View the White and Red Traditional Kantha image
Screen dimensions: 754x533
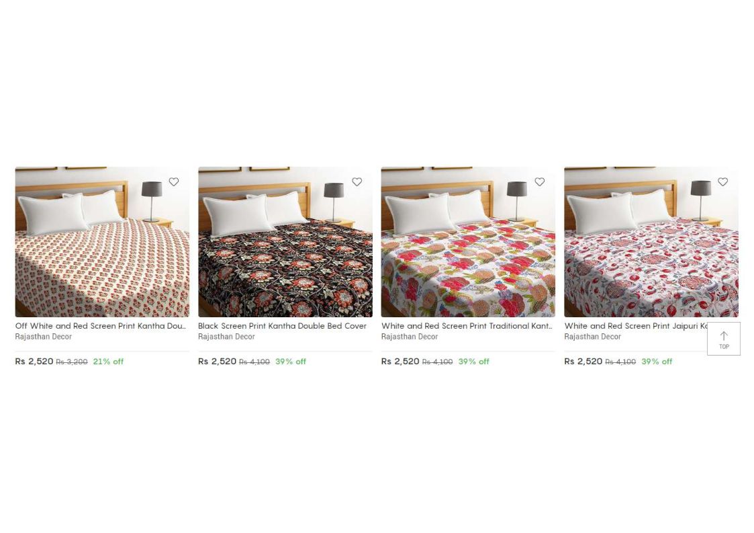click(x=468, y=242)
